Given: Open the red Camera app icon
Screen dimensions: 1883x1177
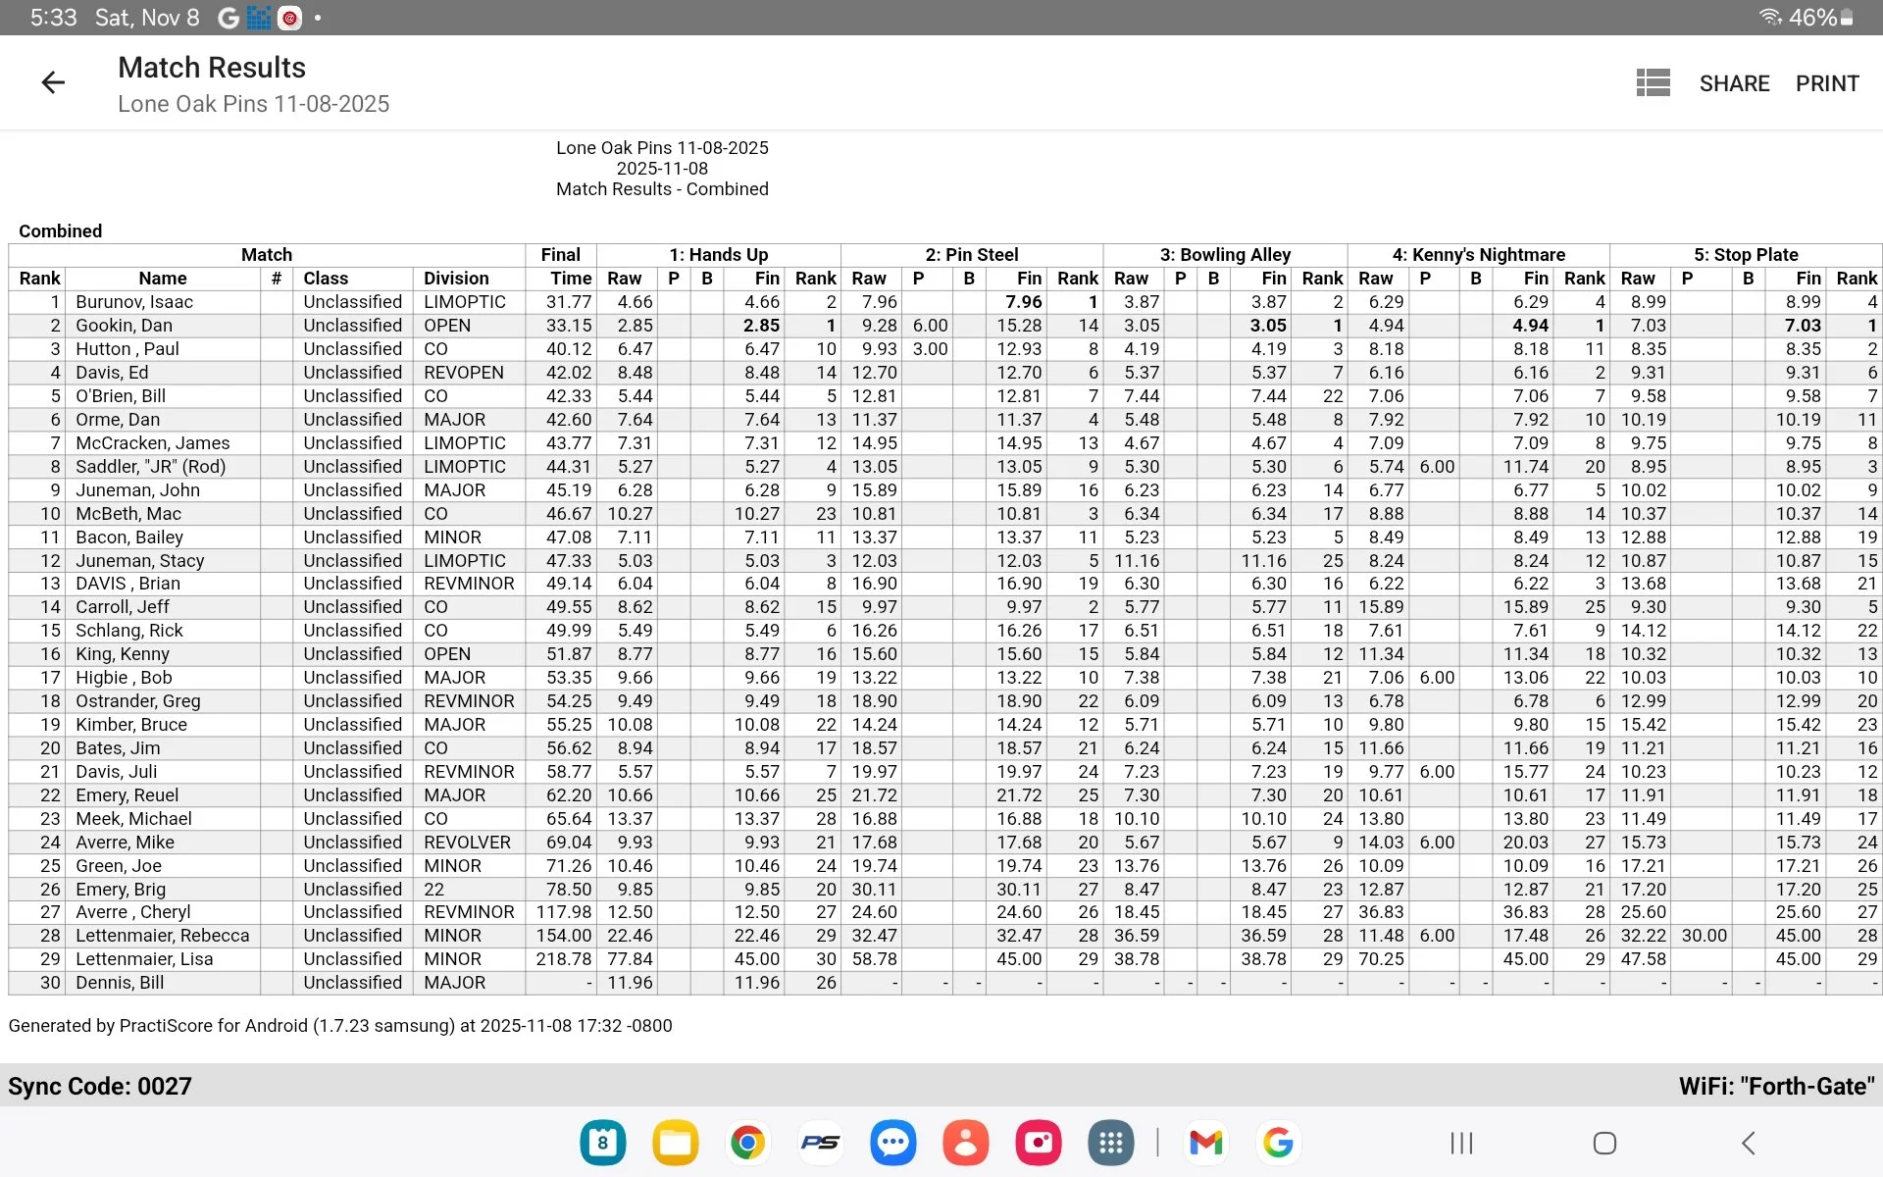Looking at the screenshot, I should tap(1039, 1143).
